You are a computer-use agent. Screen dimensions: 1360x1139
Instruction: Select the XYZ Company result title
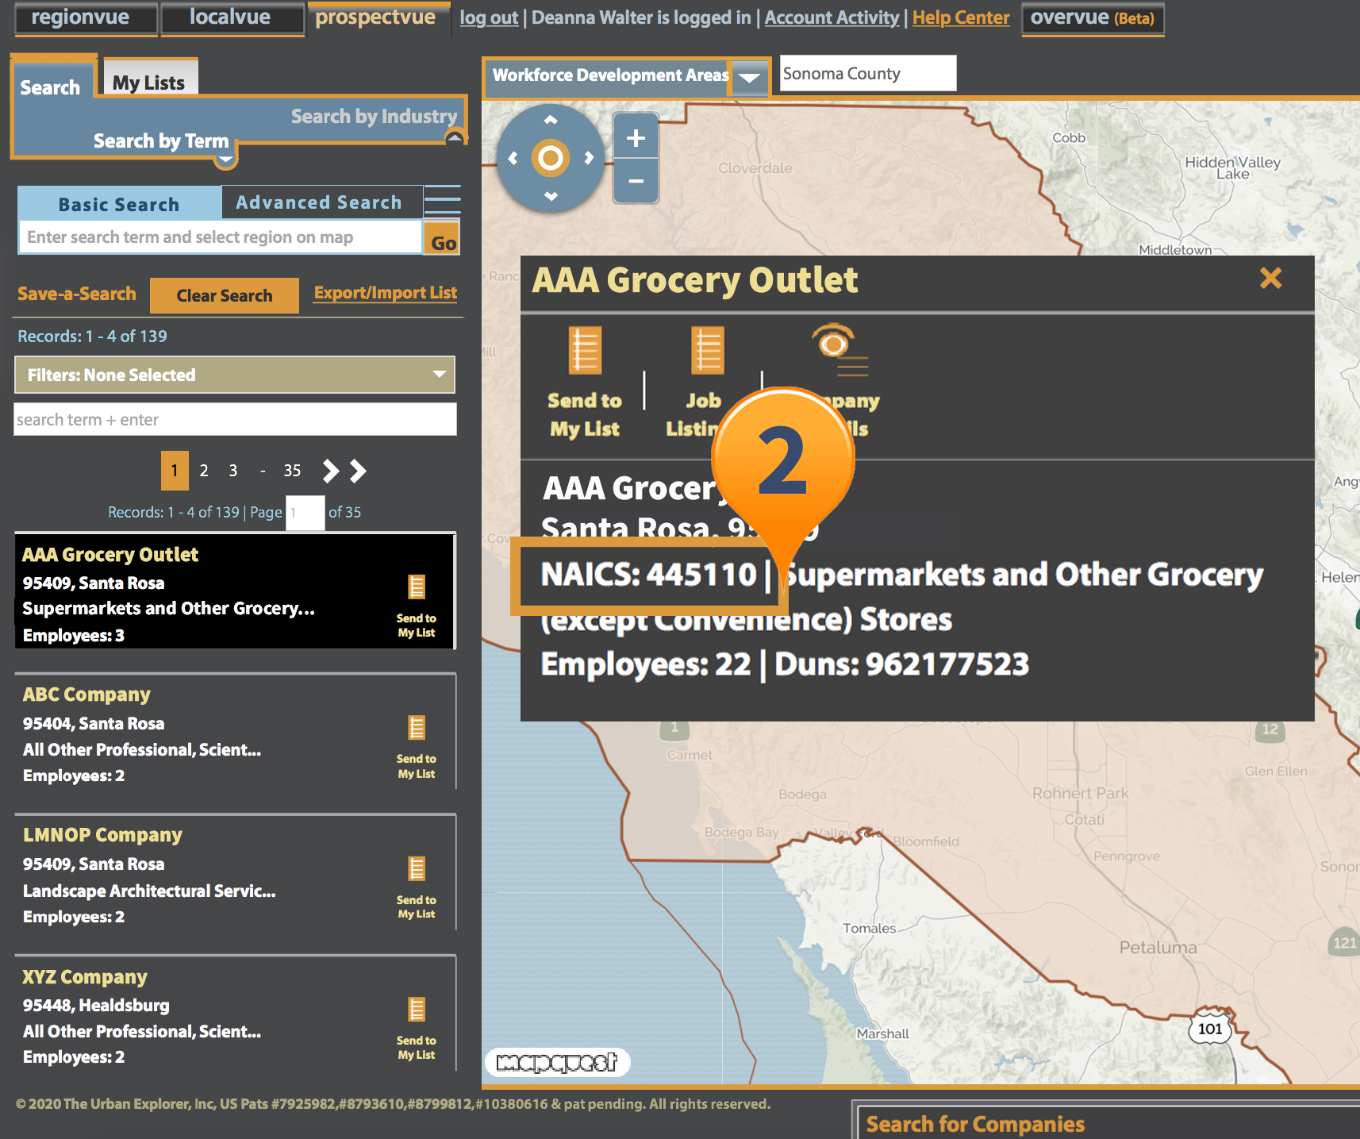(x=85, y=976)
